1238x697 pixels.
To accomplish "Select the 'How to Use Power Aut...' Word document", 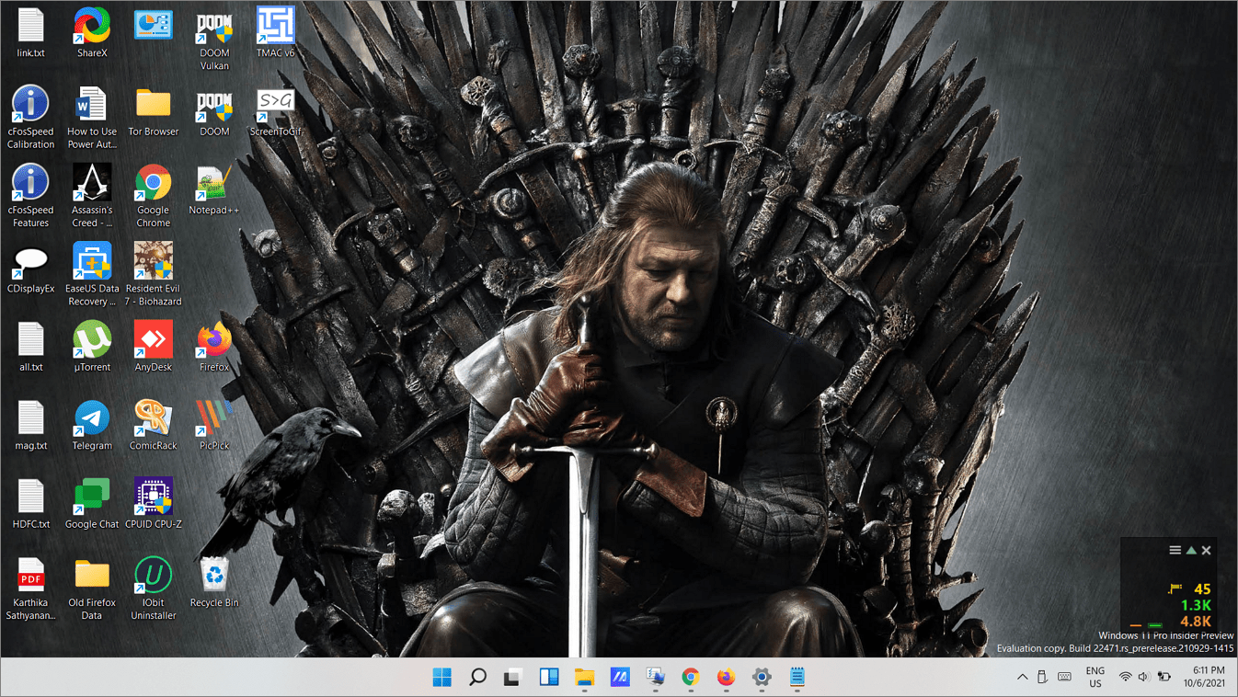I will tap(92, 118).
